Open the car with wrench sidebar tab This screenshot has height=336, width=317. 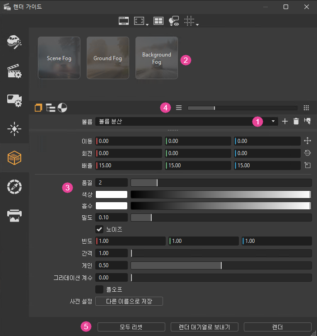pyautogui.click(x=14, y=42)
